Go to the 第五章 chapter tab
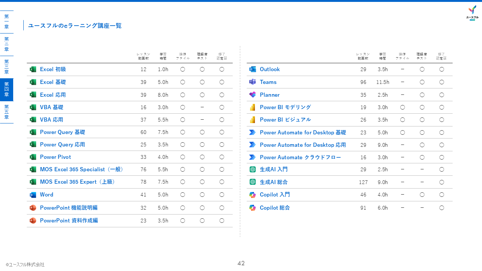Viewport: 482px width, 271px height. 6,112
